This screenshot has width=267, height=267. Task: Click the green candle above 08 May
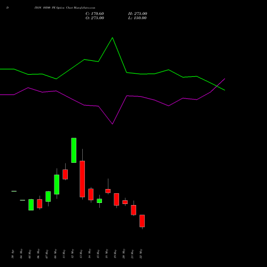click(57, 184)
